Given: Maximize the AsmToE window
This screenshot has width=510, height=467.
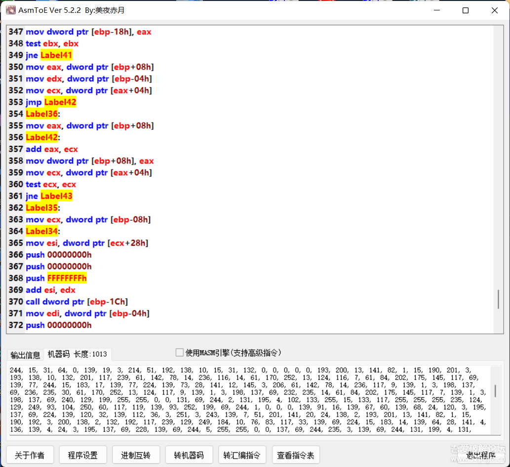Looking at the screenshot, I should (465, 10).
